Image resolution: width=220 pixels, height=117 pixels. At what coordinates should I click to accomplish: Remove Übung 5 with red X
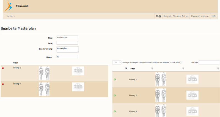point(3,68)
